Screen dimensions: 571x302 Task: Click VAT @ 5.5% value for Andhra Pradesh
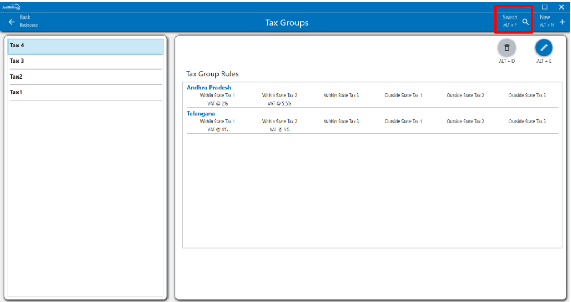pyautogui.click(x=280, y=103)
